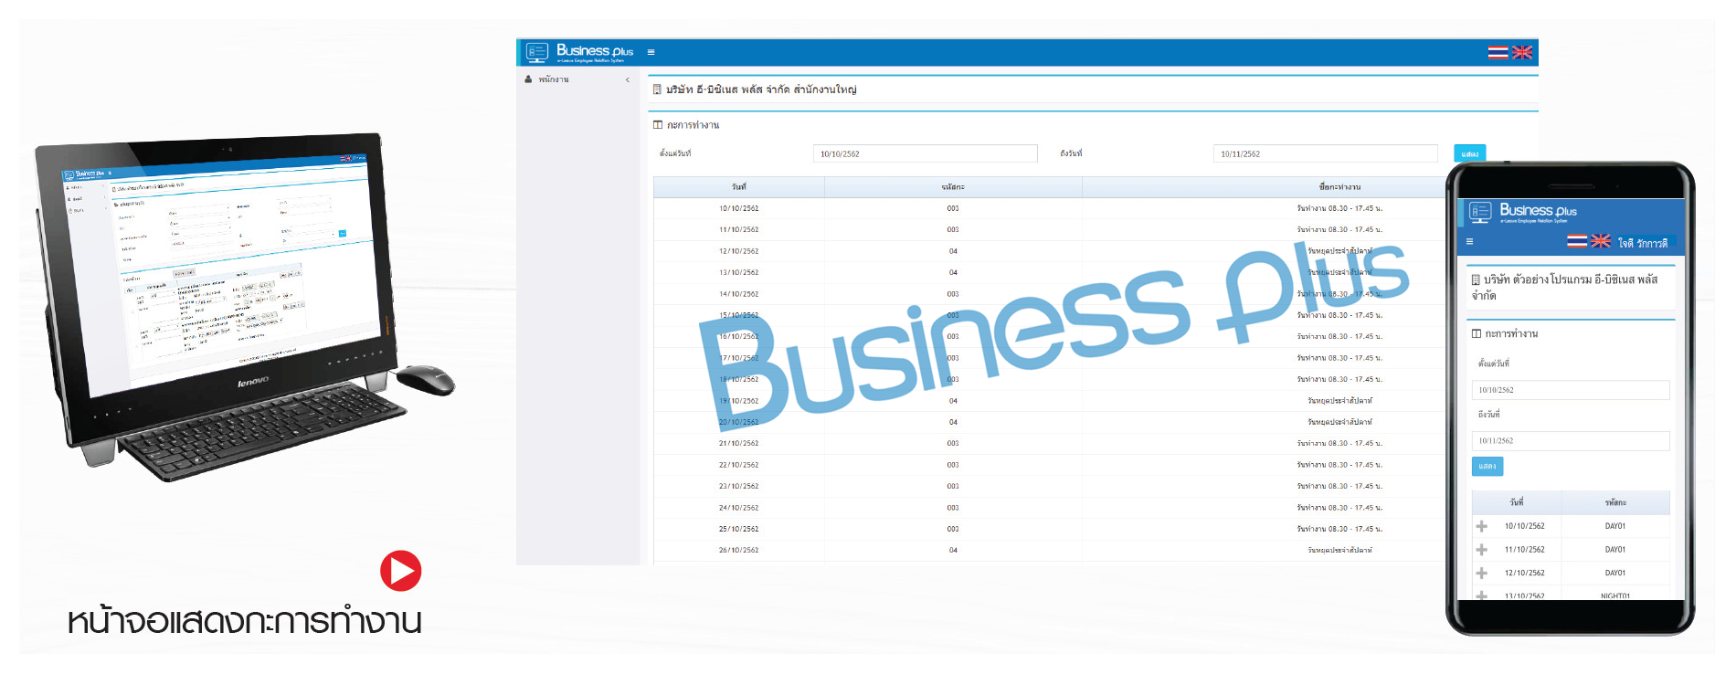Expand the 10/10/2562 row plus icon on phone
This screenshot has width=1736, height=685.
1482,526
